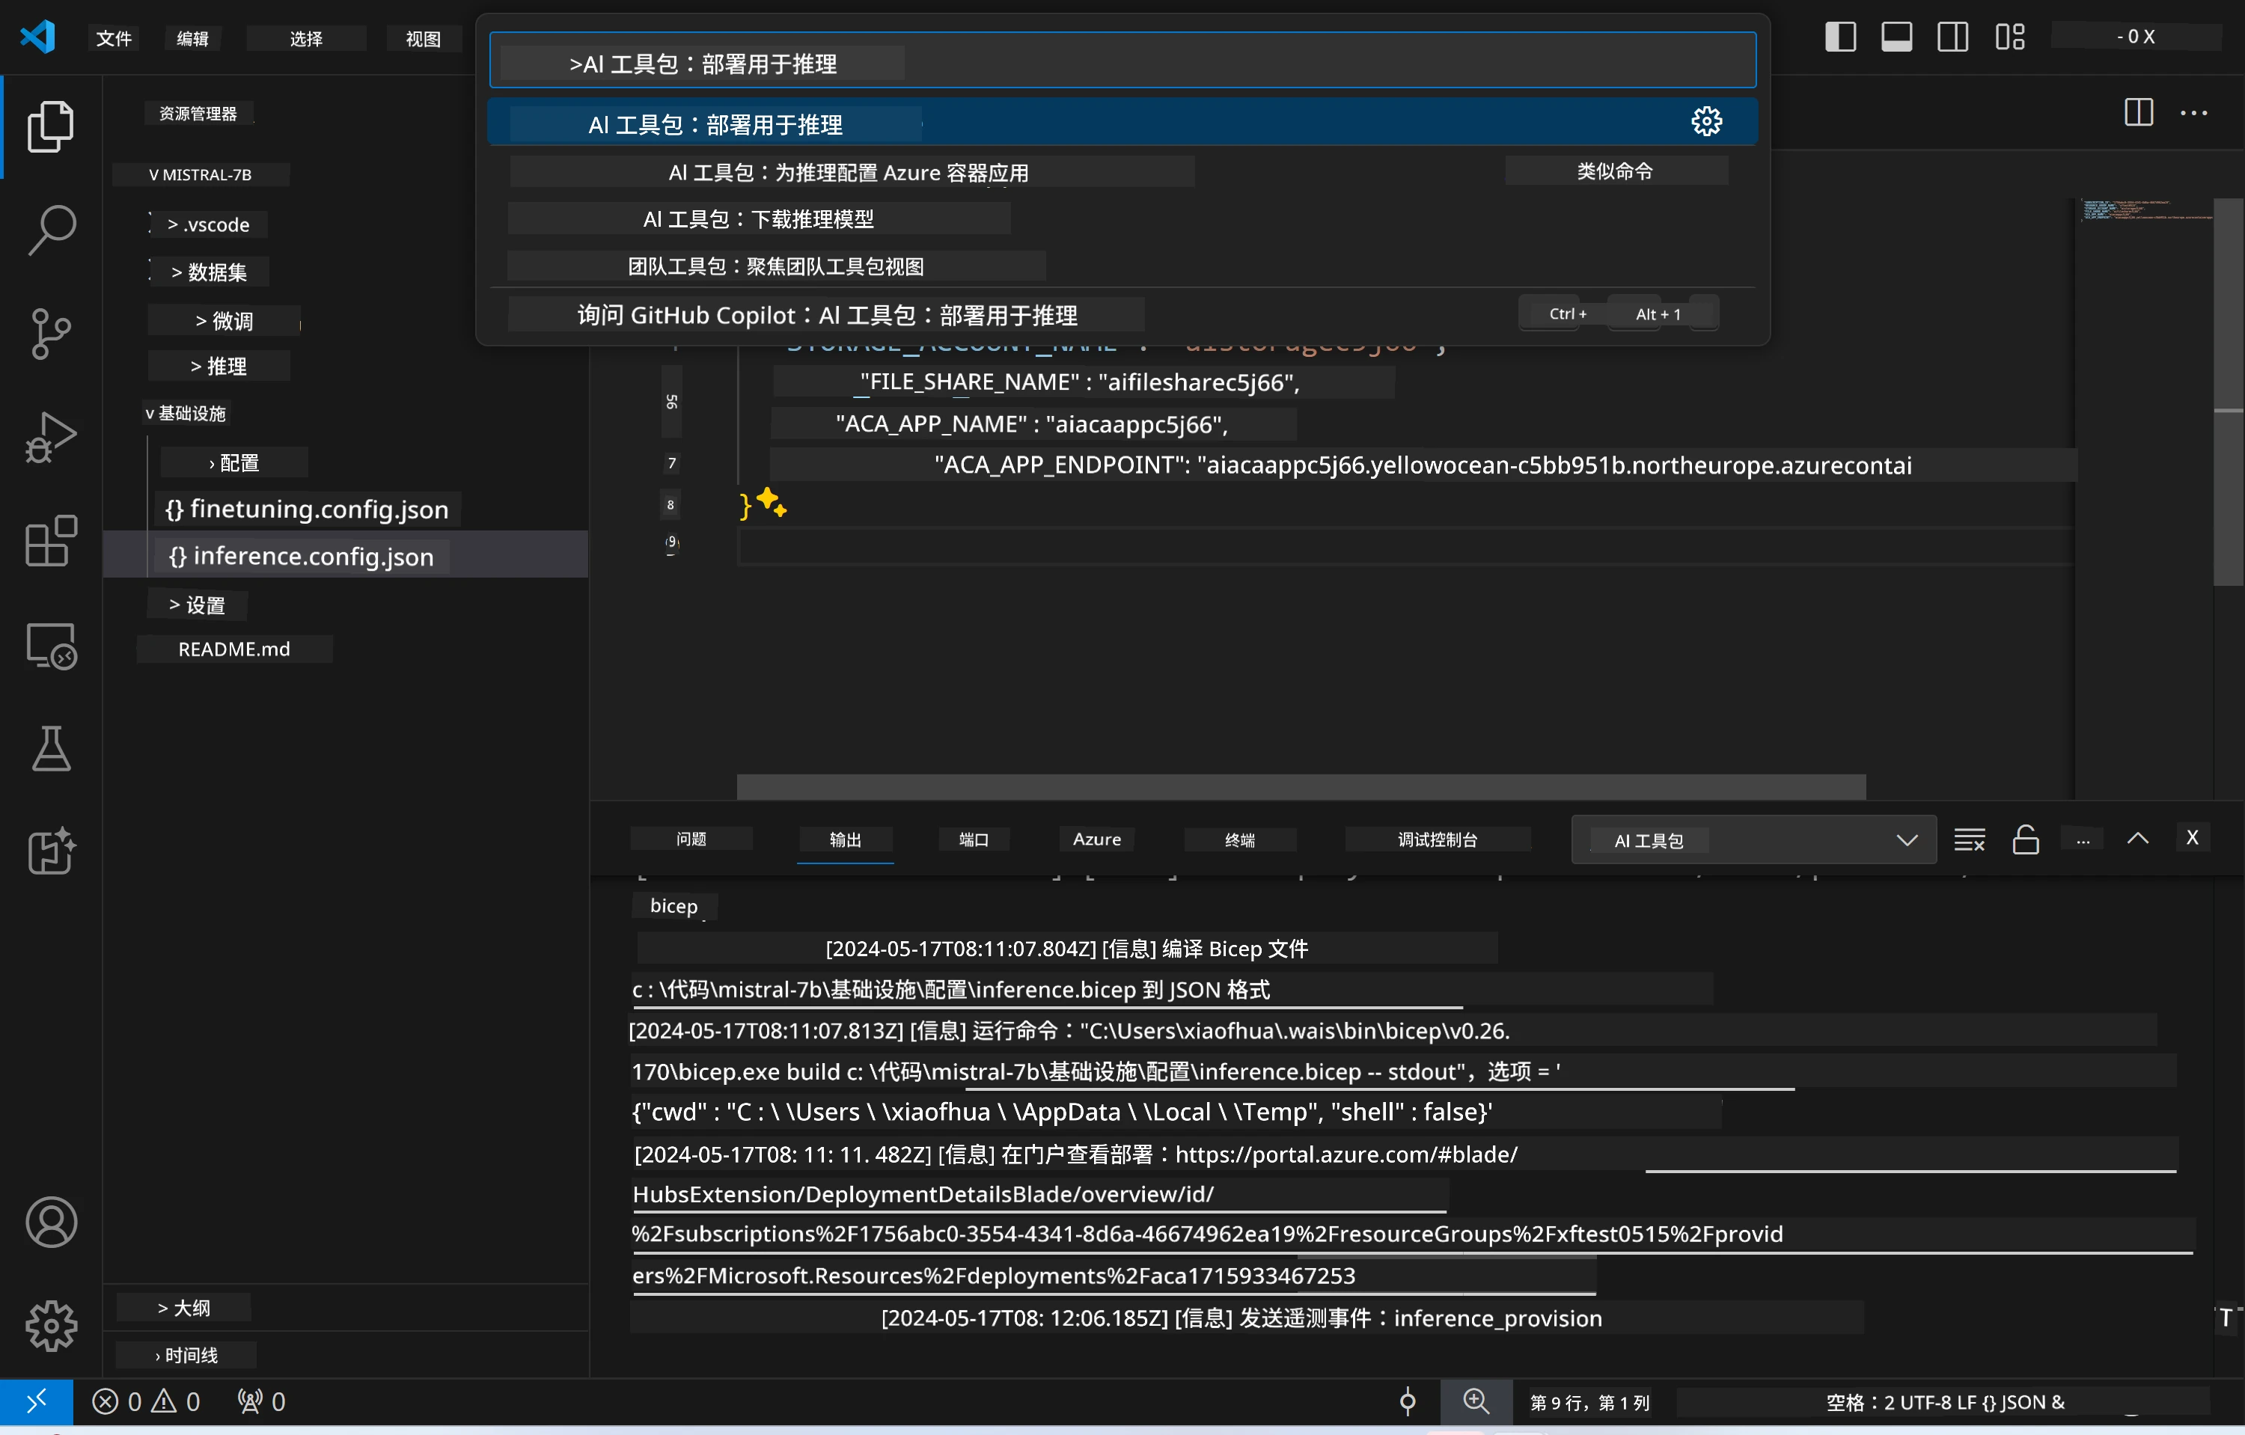This screenshot has height=1435, width=2245.
Task: Open the Accounts menu
Action: tap(50, 1223)
